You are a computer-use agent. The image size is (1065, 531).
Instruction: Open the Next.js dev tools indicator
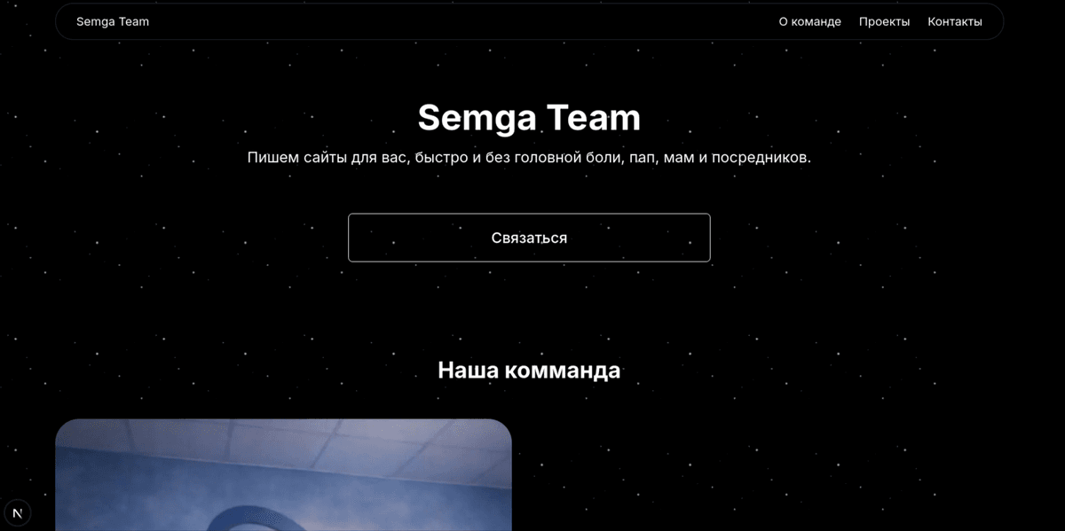pos(18,513)
